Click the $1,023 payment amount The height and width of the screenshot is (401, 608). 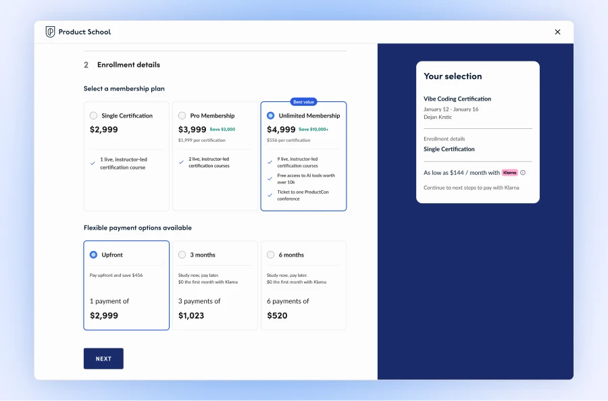tap(191, 315)
